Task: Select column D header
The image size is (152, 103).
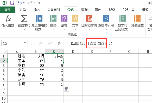Action: [x=73, y=51]
